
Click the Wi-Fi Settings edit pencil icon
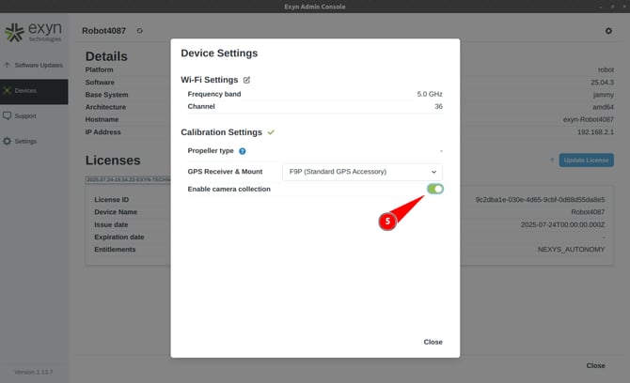point(247,81)
